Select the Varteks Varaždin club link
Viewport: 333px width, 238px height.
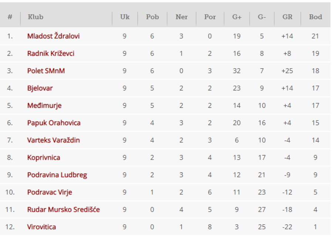point(53,140)
